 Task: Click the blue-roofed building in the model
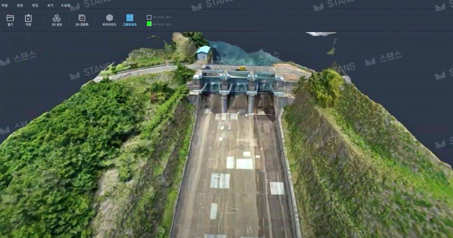click(x=203, y=53)
